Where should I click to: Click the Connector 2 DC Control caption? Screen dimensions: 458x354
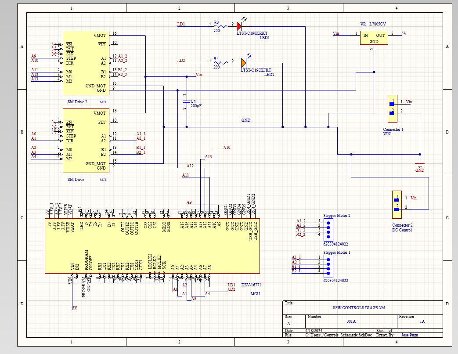[x=402, y=228]
